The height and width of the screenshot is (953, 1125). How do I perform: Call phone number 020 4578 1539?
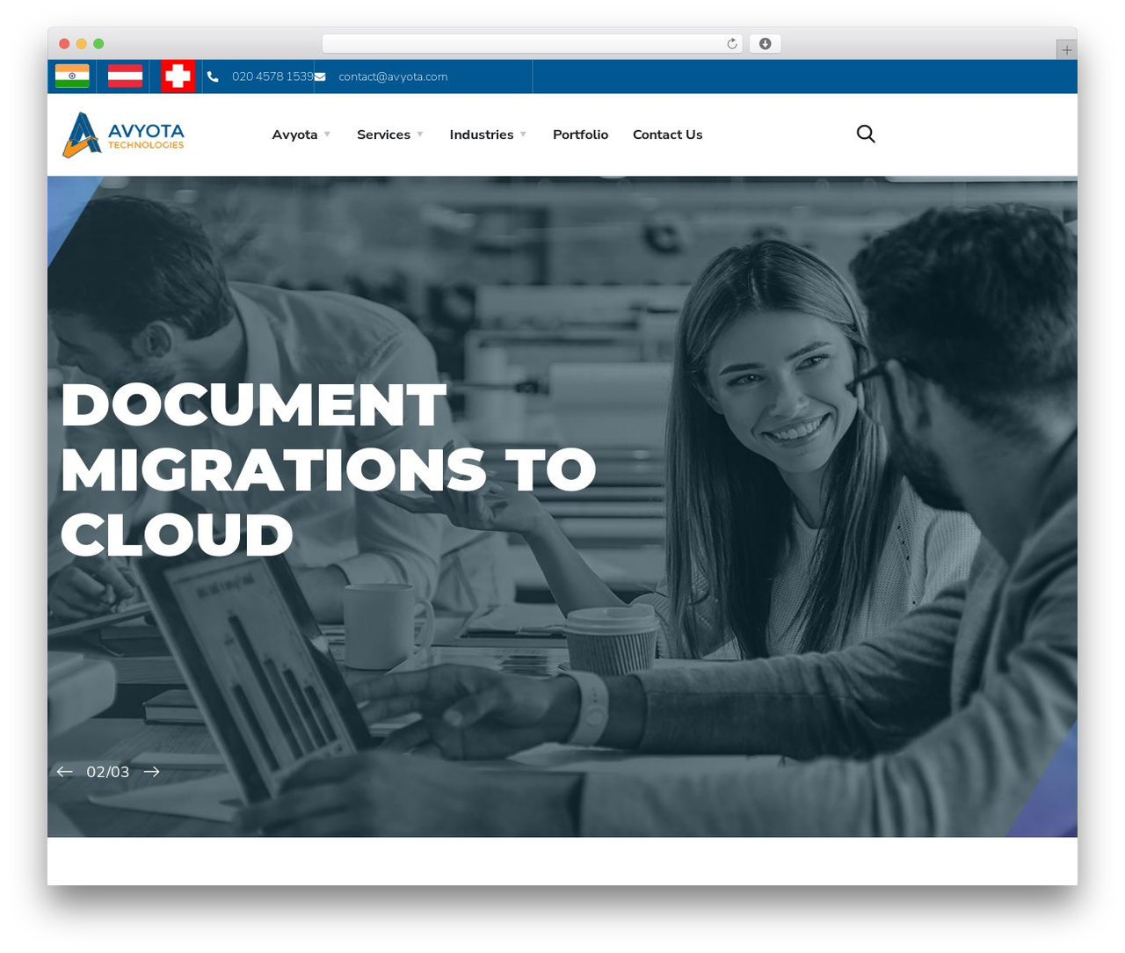(272, 76)
